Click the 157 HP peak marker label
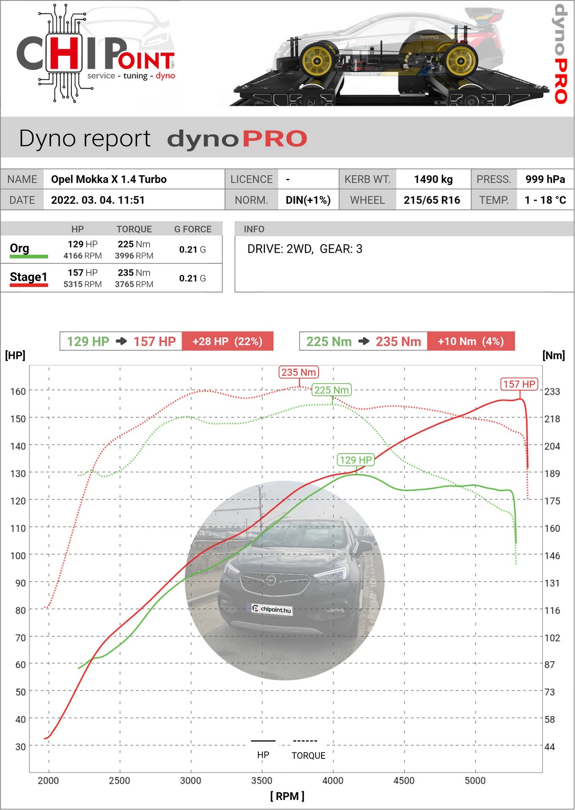The height and width of the screenshot is (810, 575). tap(519, 384)
